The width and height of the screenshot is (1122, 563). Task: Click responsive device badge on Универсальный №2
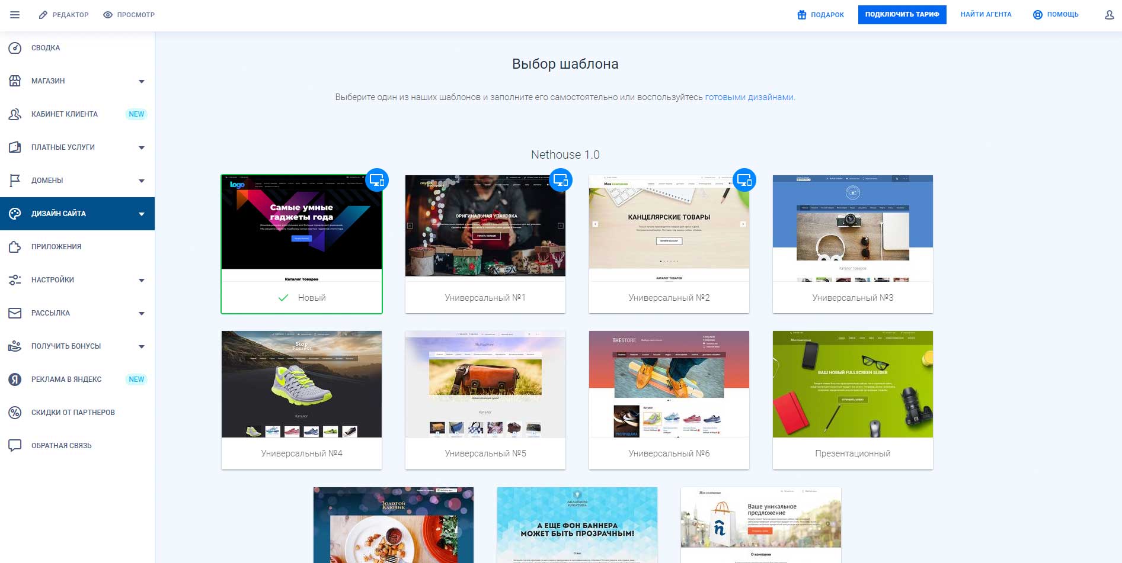point(744,180)
